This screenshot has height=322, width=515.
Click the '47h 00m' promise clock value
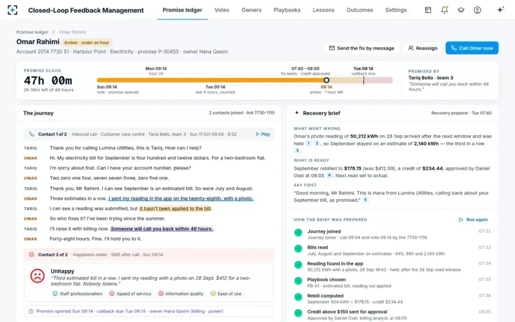(48, 80)
